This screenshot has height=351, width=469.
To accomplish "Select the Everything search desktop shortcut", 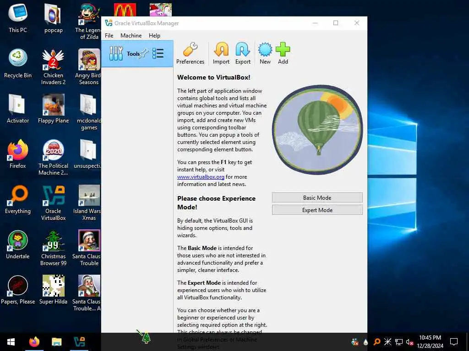I will pos(18,199).
